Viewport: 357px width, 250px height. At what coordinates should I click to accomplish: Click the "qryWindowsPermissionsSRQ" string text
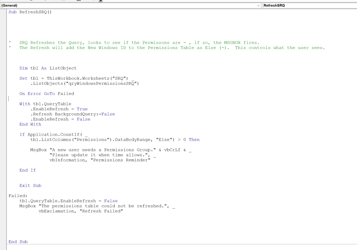101,83
